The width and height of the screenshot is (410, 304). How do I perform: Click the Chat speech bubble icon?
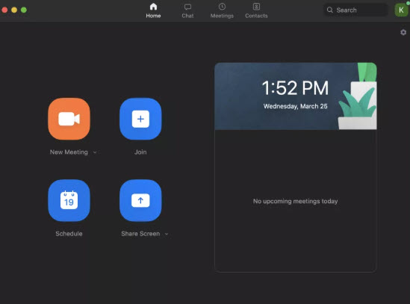(x=187, y=7)
